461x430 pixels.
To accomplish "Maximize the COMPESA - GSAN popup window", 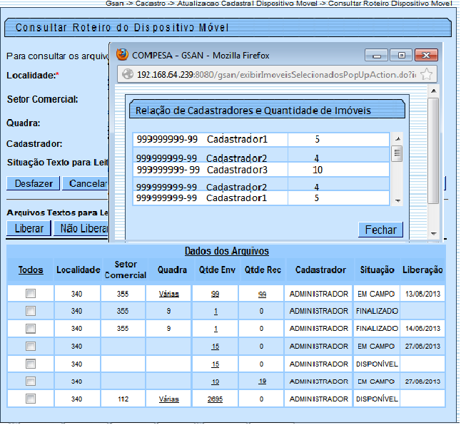I will (401, 55).
